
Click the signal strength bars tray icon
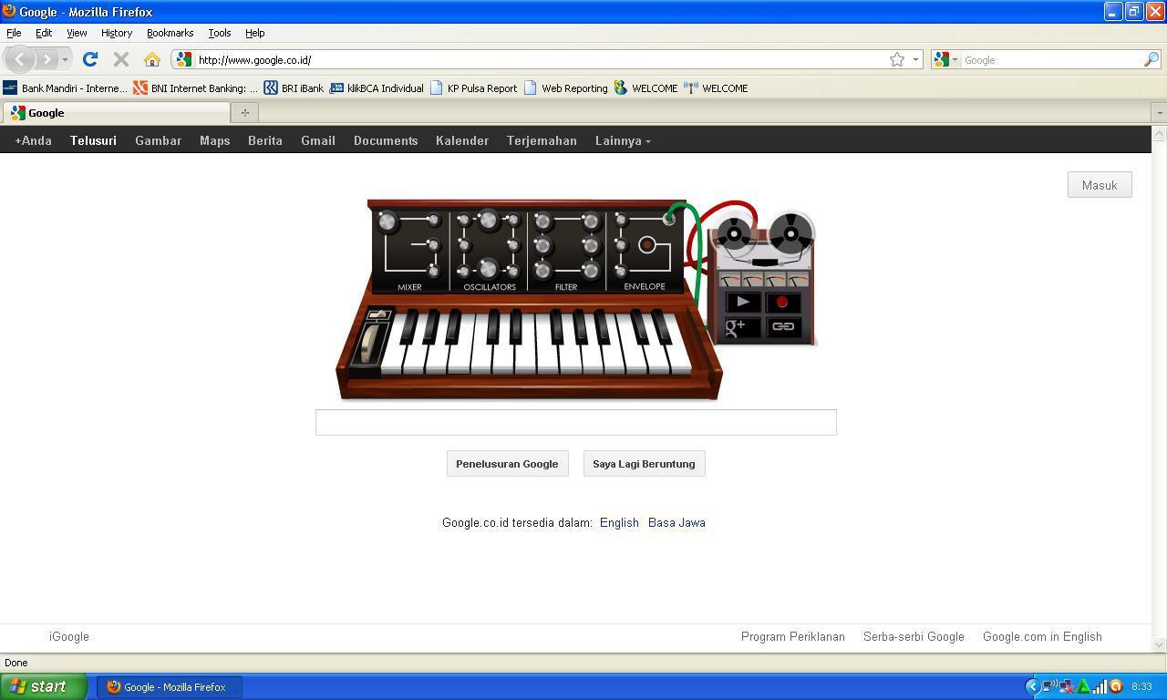[1100, 686]
